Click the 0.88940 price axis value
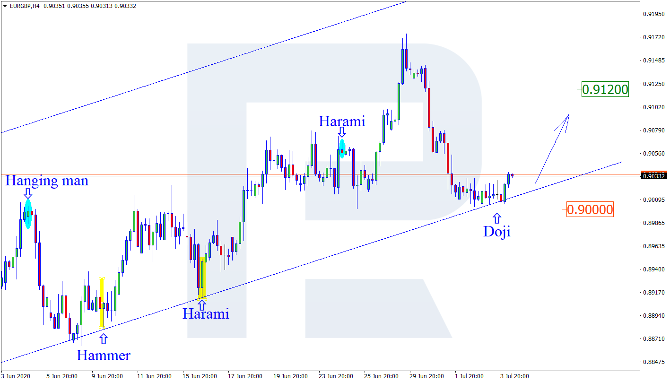 tap(655, 315)
